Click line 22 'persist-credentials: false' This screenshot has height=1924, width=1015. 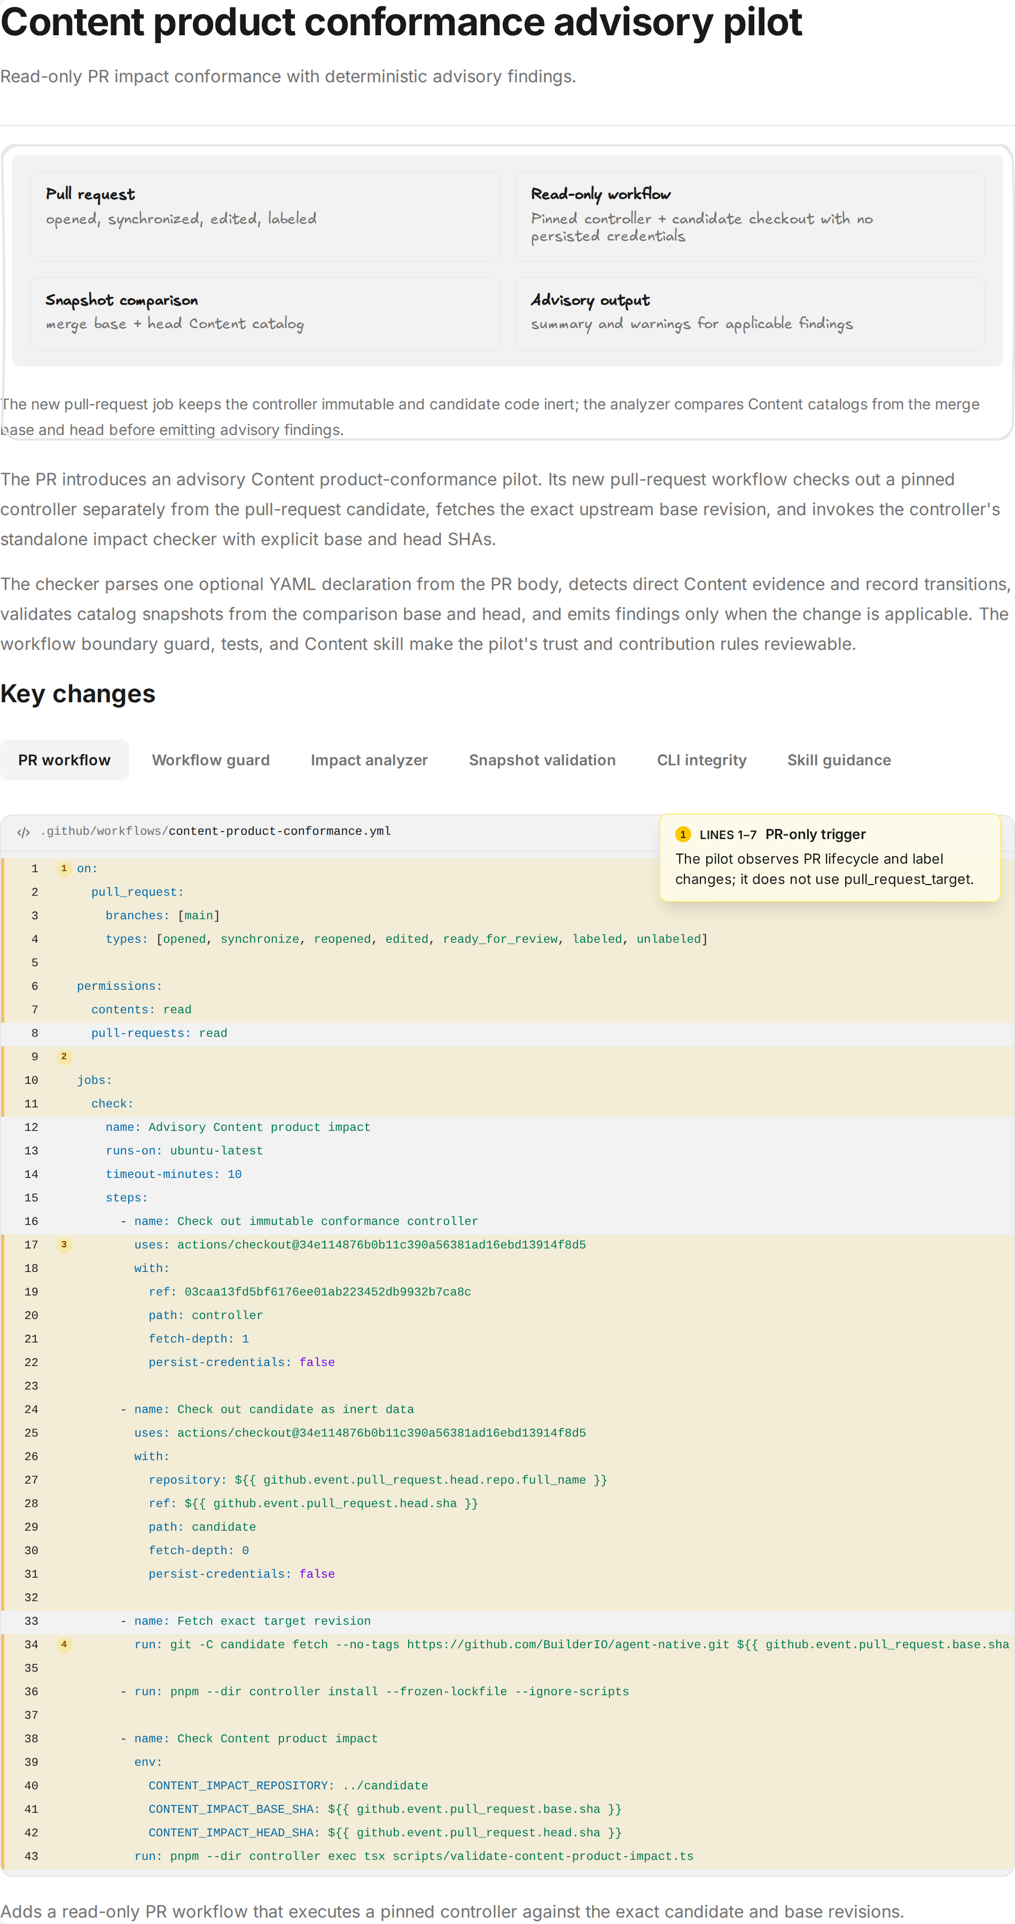point(241,1362)
